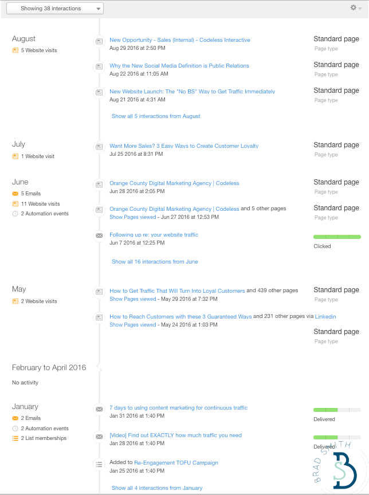Click envelope icon beside 7 days email
Screen dimensions: 369x495
(x=99, y=409)
